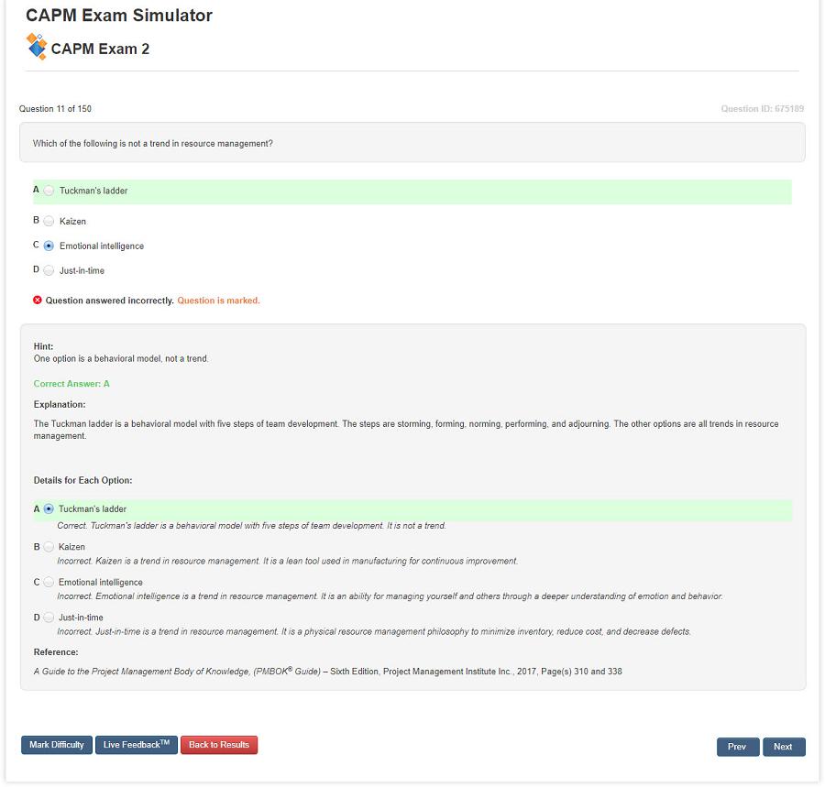825x787 pixels.
Task: Go to previous question with Prev
Action: [x=737, y=747]
